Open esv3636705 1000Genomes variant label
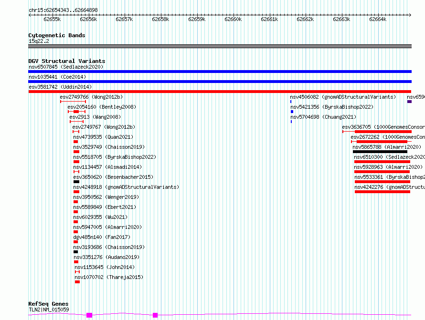 tap(383, 127)
